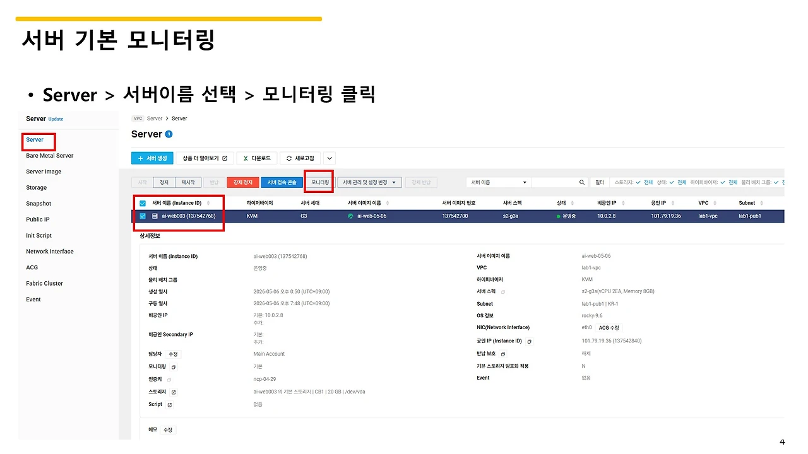This screenshot has height=454, width=808.
Task: Toggle the select-all checkbox in table header
Action: pyautogui.click(x=143, y=203)
